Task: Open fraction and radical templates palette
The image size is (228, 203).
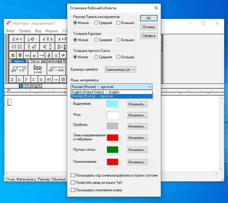Action: pyautogui.click(x=32, y=47)
